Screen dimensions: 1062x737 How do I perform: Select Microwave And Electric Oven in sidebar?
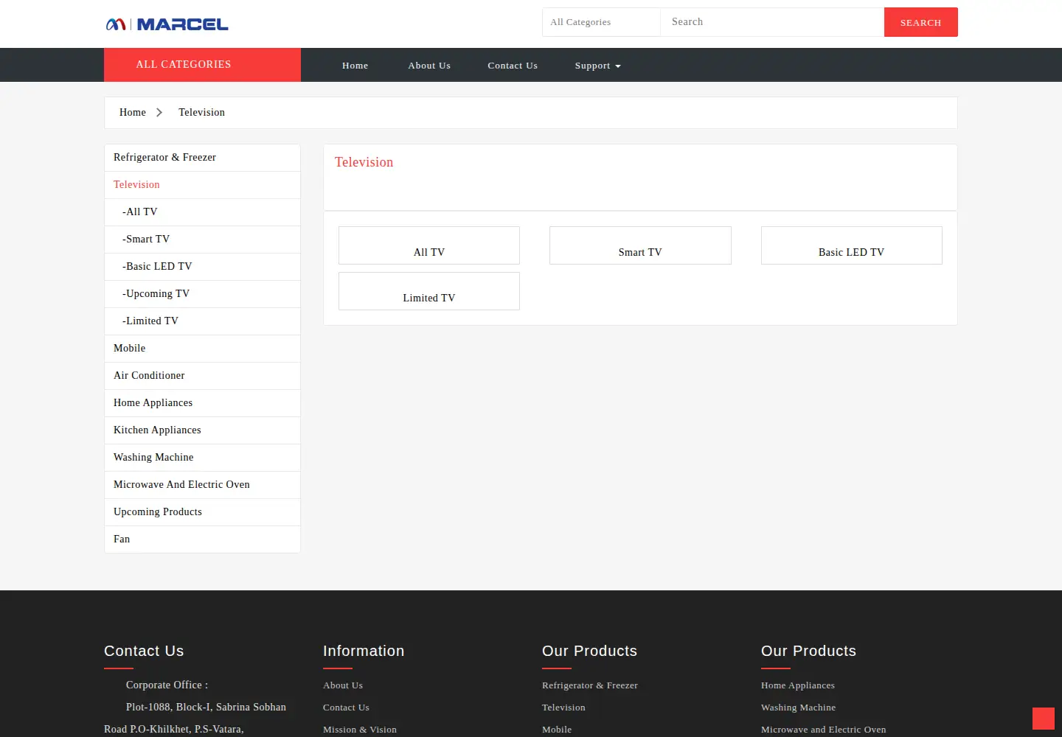(202, 485)
